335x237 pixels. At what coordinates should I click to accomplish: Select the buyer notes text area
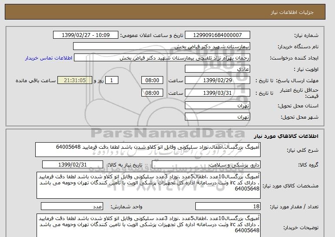[148, 225]
